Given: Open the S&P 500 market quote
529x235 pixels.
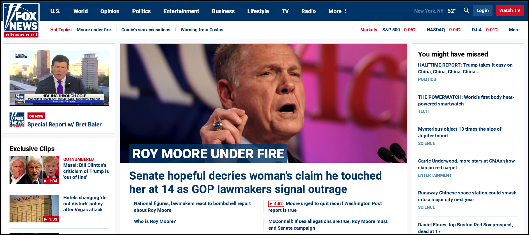Looking at the screenshot, I should pos(399,30).
